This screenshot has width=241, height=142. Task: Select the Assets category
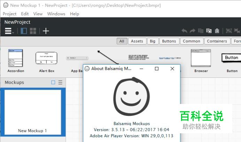(x=137, y=41)
